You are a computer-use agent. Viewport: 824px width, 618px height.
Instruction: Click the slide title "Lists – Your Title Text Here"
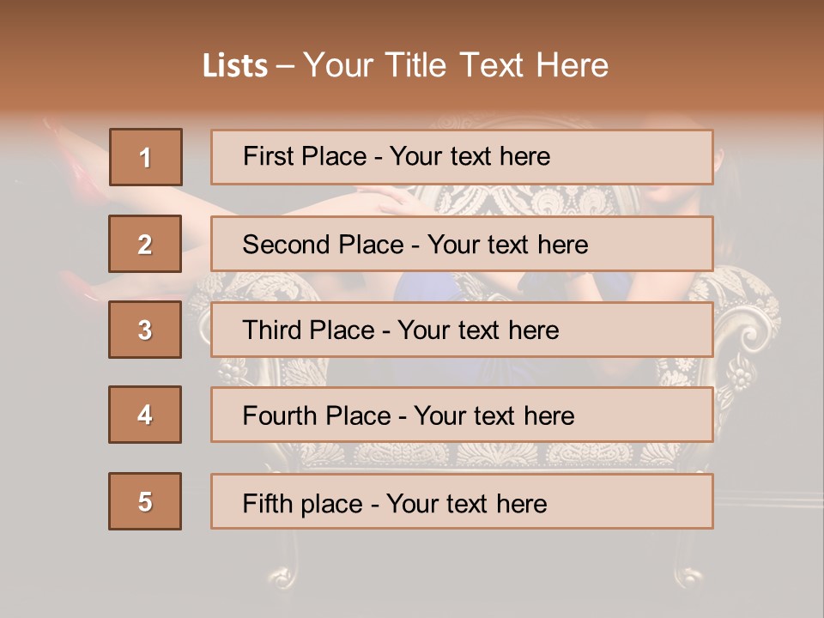tap(405, 65)
